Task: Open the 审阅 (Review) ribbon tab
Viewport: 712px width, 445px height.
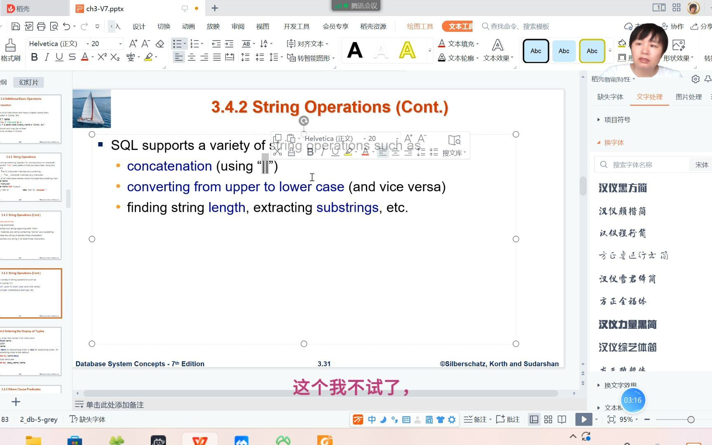Action: (x=238, y=26)
